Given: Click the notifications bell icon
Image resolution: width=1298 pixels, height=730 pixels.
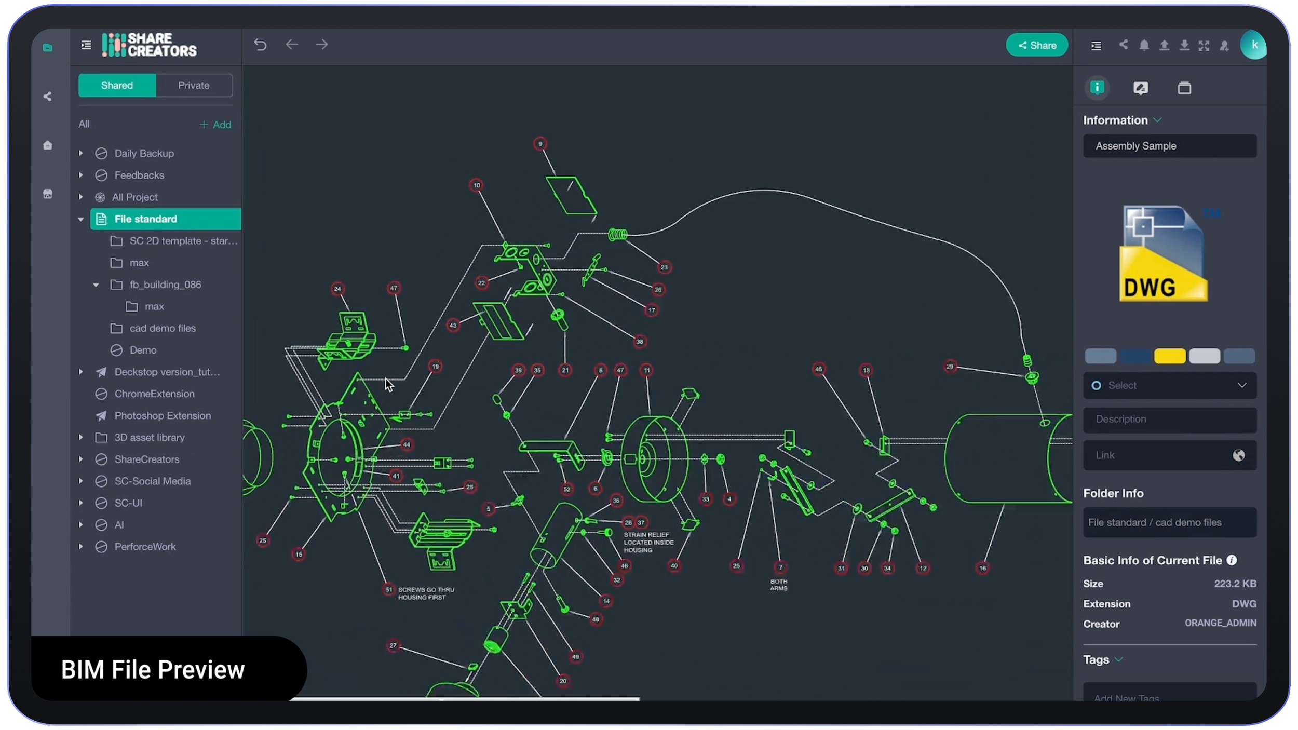Looking at the screenshot, I should coord(1144,46).
